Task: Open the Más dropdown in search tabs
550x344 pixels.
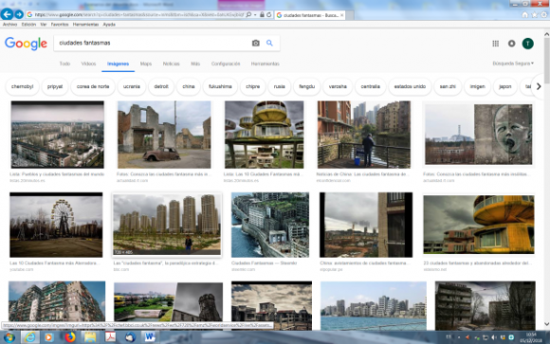Action: pos(195,63)
